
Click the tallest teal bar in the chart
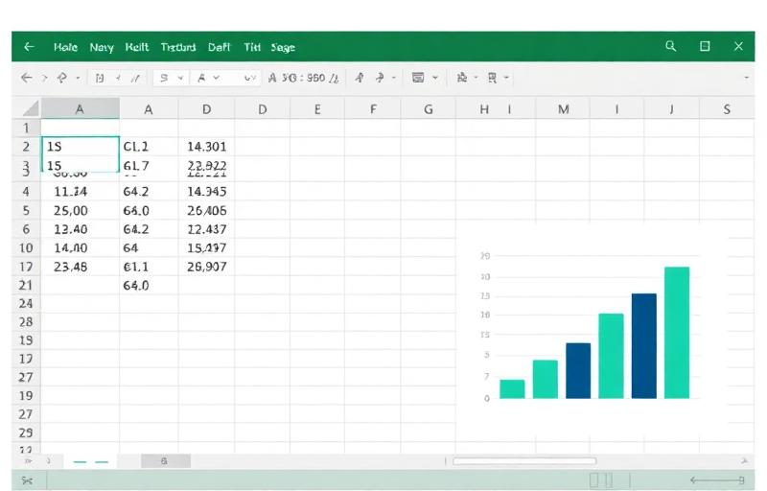(x=677, y=333)
